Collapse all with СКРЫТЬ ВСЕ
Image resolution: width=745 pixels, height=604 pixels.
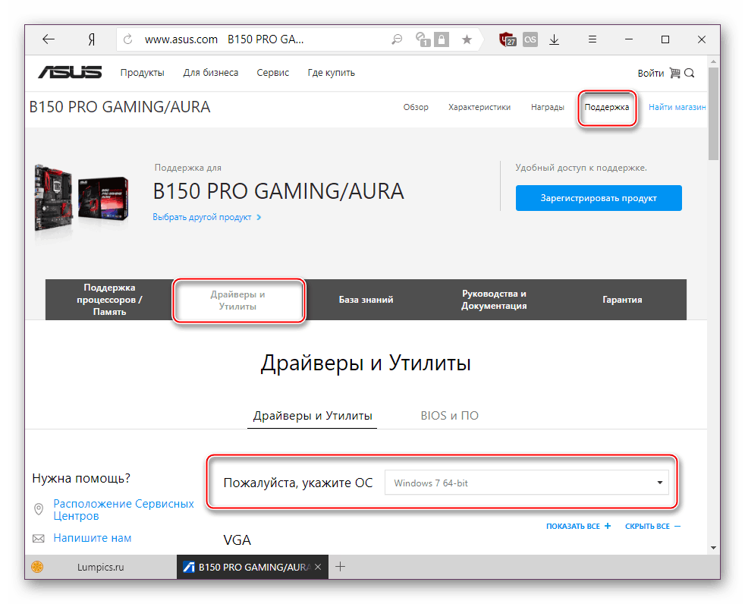[653, 526]
